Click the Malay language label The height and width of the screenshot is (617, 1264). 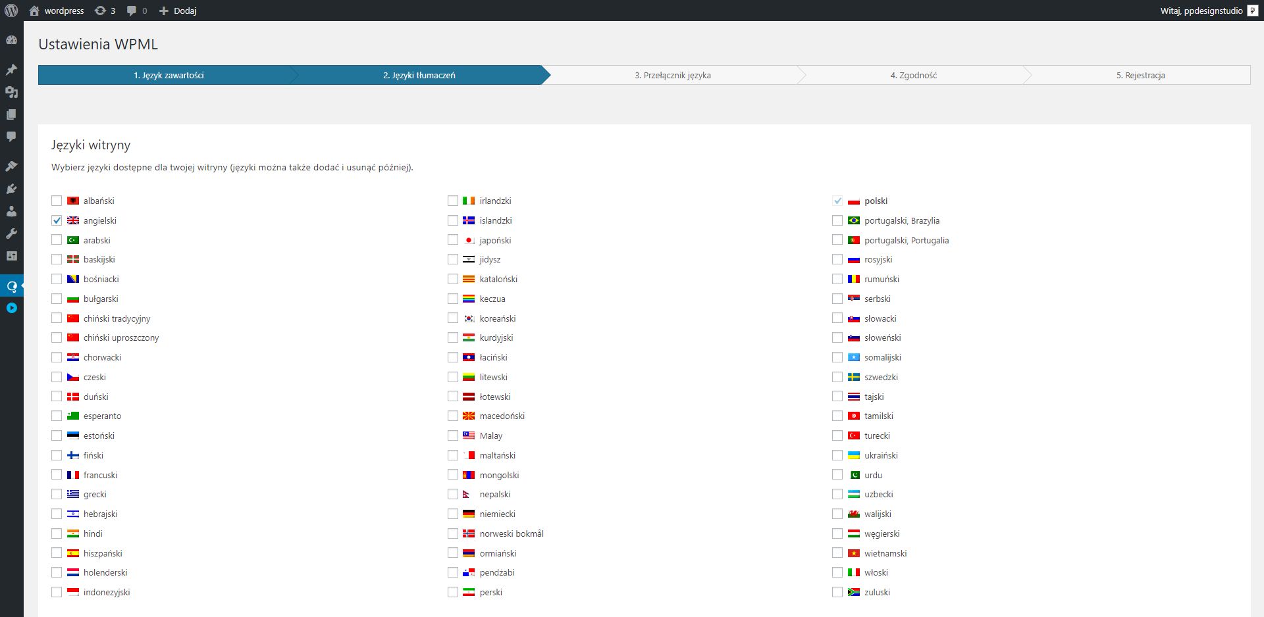tap(490, 435)
